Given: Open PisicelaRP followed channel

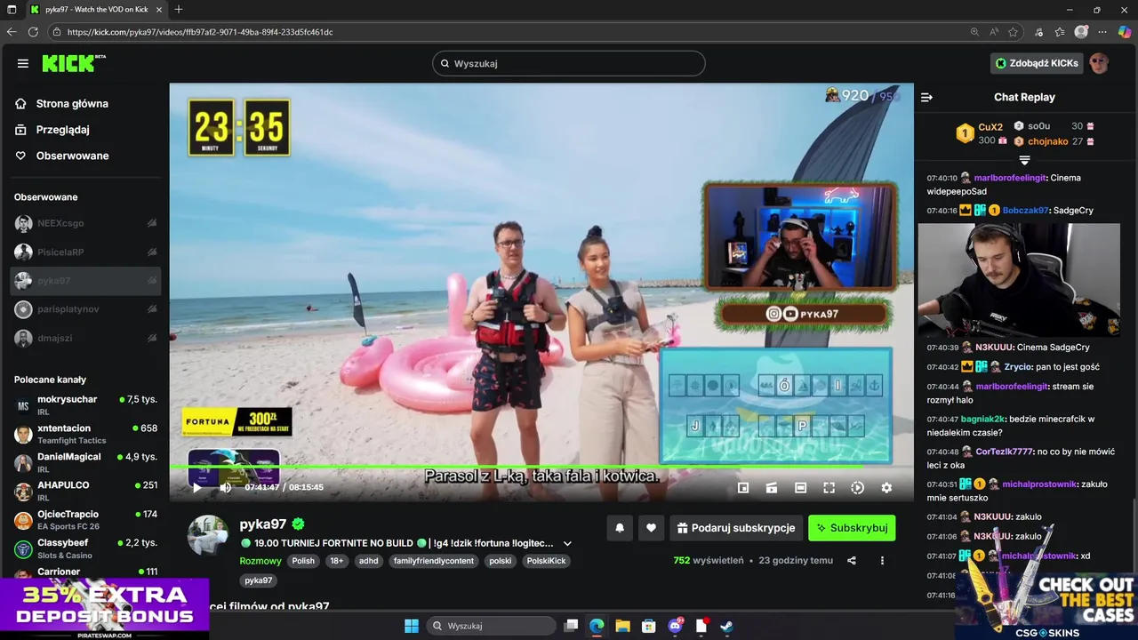Looking at the screenshot, I should pyautogui.click(x=85, y=252).
